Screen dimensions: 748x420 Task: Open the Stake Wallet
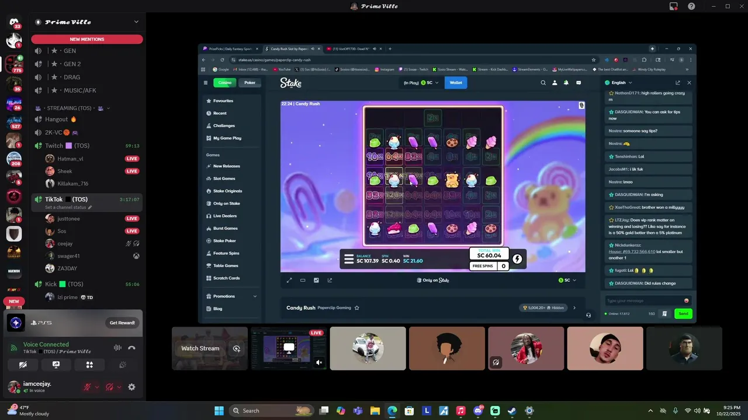click(x=456, y=83)
